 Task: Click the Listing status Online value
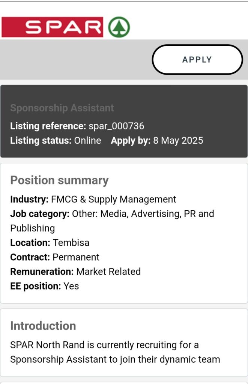pyautogui.click(x=87, y=141)
